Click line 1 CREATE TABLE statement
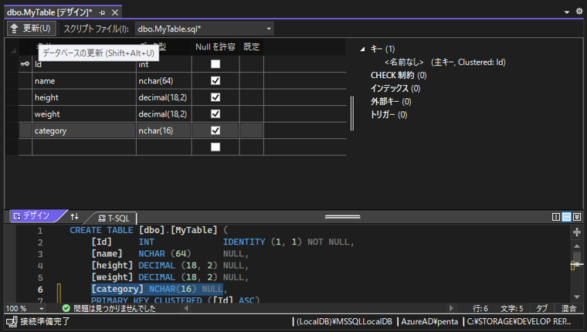Screen dimensions: 587x332 [148, 230]
